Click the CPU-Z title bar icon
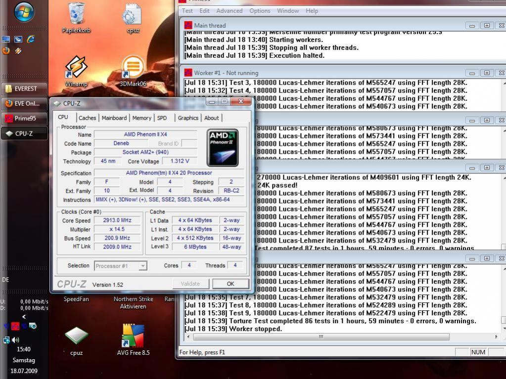506x379 pixels. click(57, 103)
